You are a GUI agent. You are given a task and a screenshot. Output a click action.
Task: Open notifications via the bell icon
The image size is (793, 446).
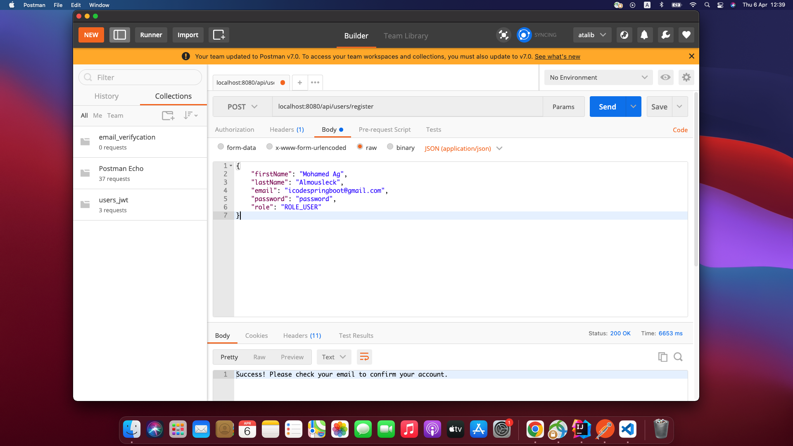click(644, 35)
